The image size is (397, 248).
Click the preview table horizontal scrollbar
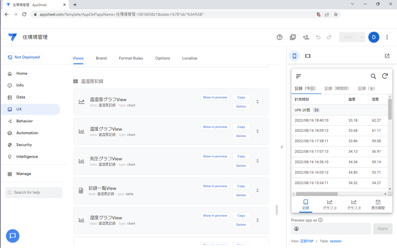317,194
